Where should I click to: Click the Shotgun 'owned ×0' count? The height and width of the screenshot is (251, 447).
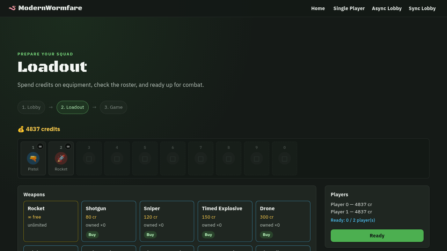pos(96,225)
